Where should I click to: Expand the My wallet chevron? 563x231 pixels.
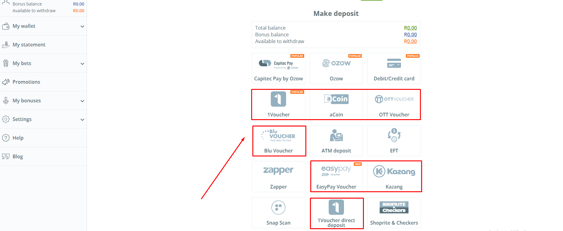point(82,27)
